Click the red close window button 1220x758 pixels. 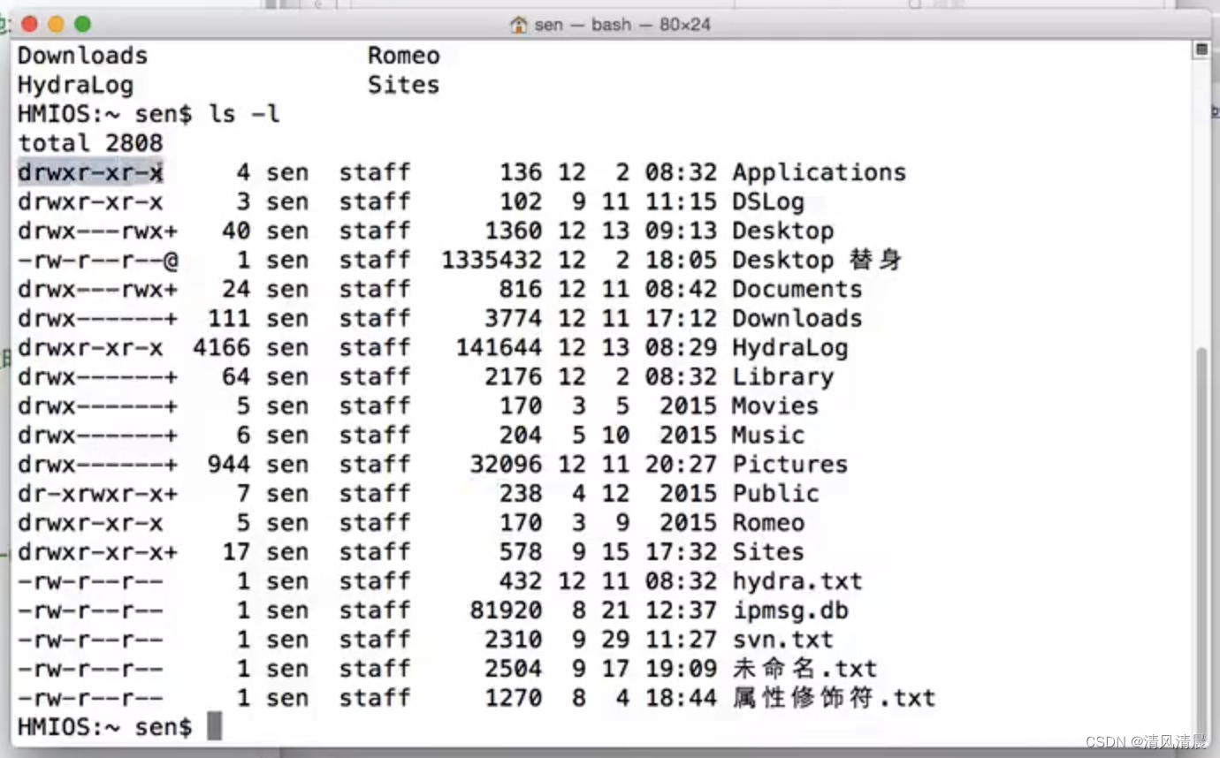click(29, 24)
